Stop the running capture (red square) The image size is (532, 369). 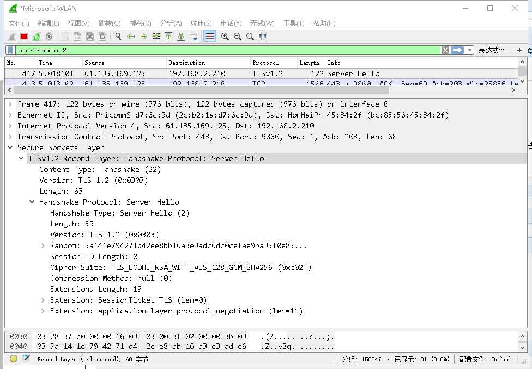[x=24, y=36]
